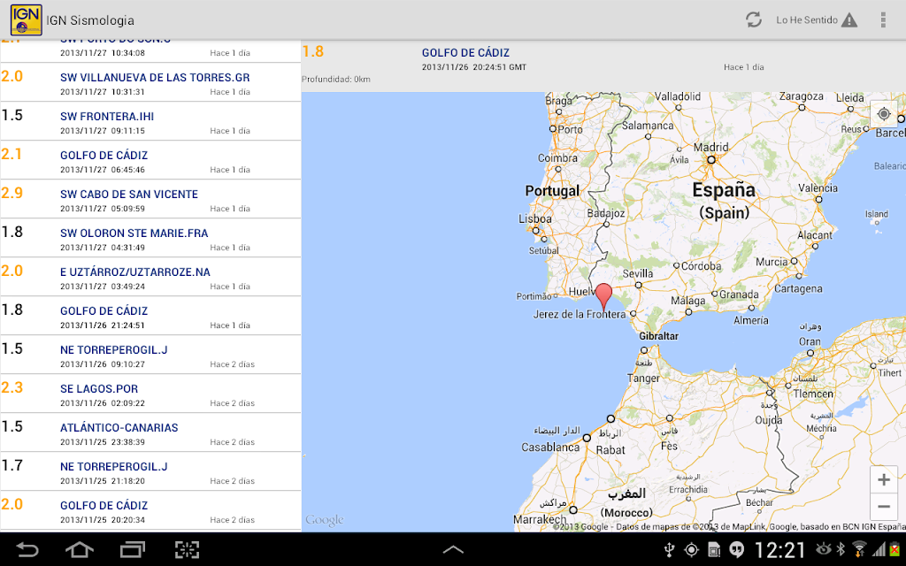Go back with the Android back icon
The image size is (906, 566).
point(27,549)
